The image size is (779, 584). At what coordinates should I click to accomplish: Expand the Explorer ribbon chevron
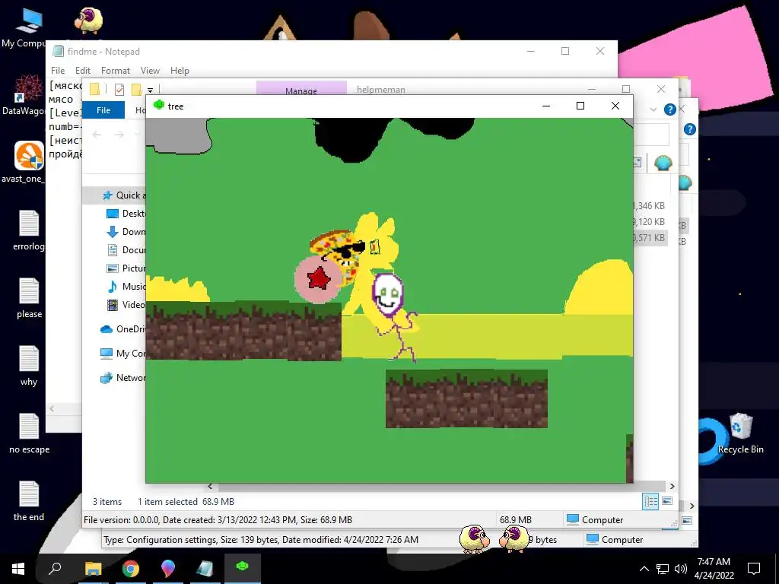pos(653,109)
